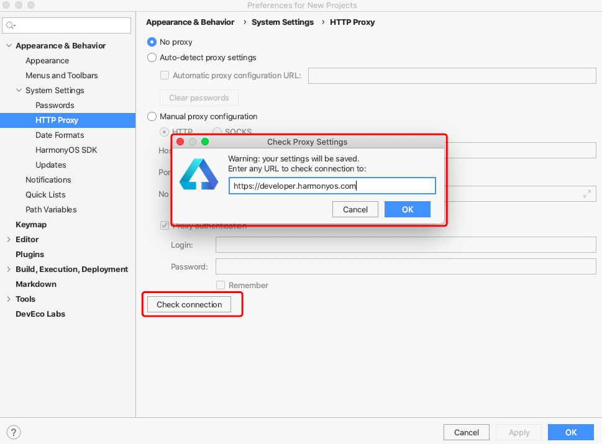Click the settings search field
602x444 pixels.
coord(66,25)
